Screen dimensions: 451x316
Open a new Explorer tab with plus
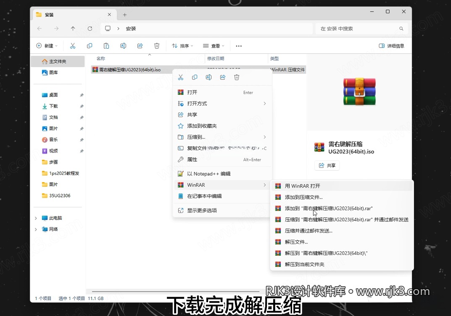[125, 15]
